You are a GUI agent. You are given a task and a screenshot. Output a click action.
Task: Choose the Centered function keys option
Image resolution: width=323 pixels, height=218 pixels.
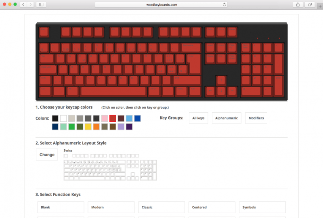(212, 207)
